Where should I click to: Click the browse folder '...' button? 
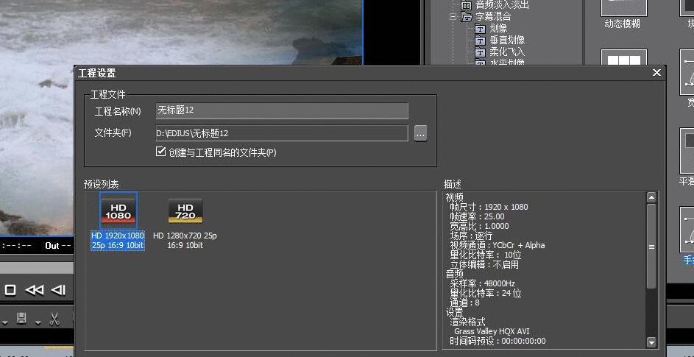420,133
